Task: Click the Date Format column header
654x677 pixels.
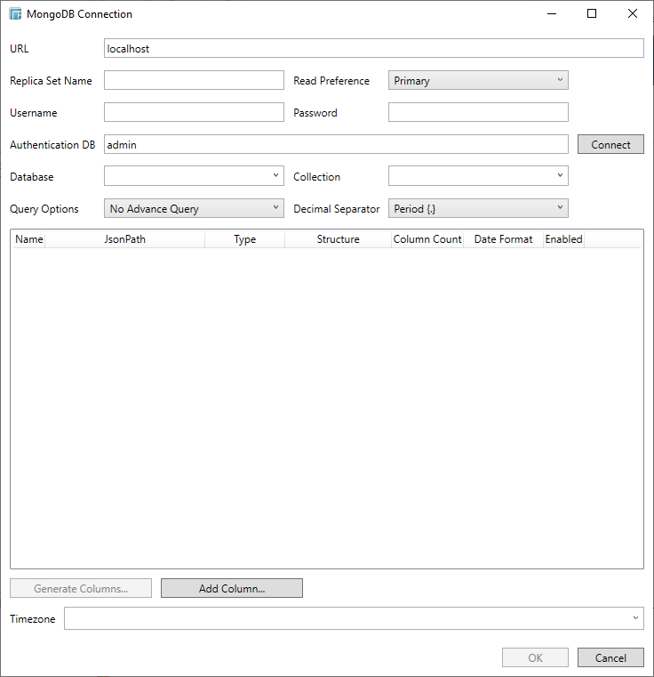Action: [x=503, y=239]
